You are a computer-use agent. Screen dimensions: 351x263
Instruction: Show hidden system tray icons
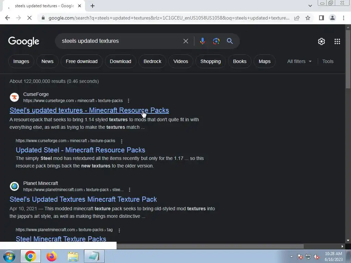(x=291, y=256)
